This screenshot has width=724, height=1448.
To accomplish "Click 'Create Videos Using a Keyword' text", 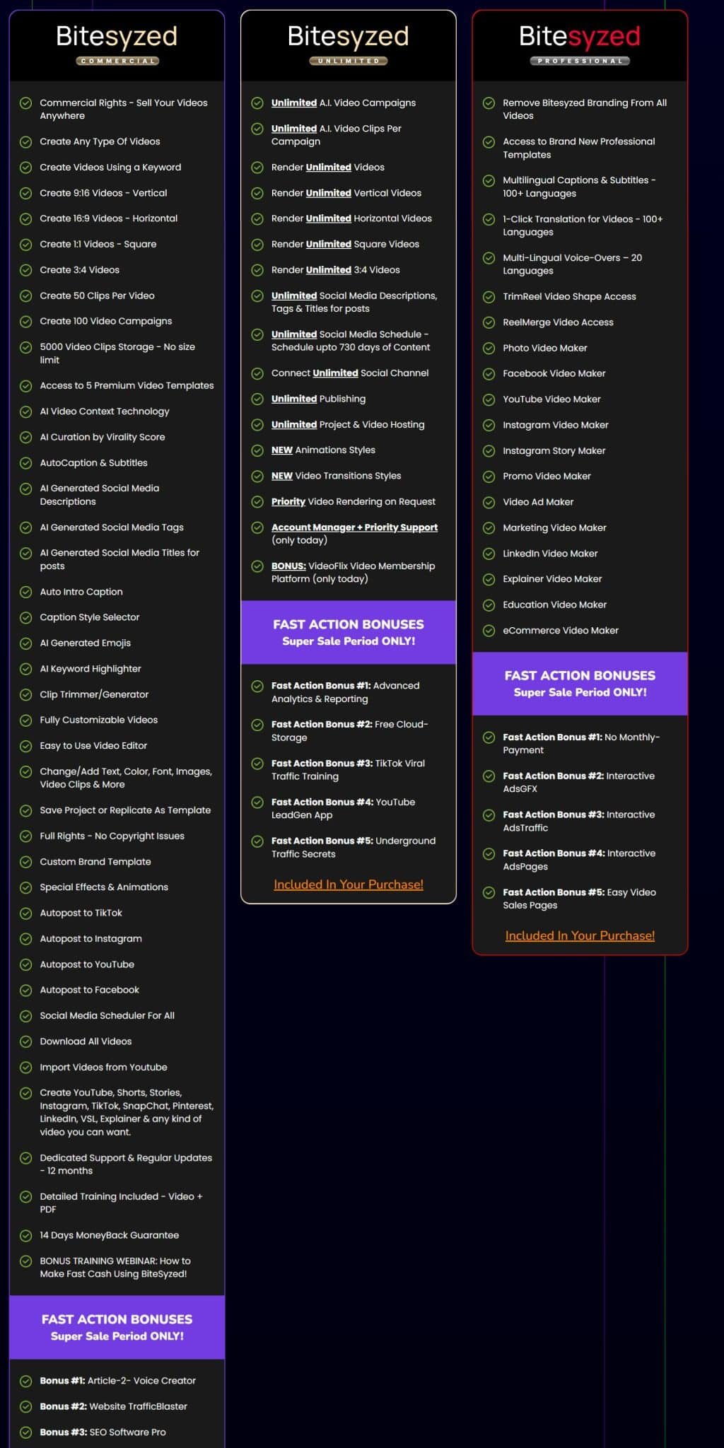I will click(x=110, y=168).
